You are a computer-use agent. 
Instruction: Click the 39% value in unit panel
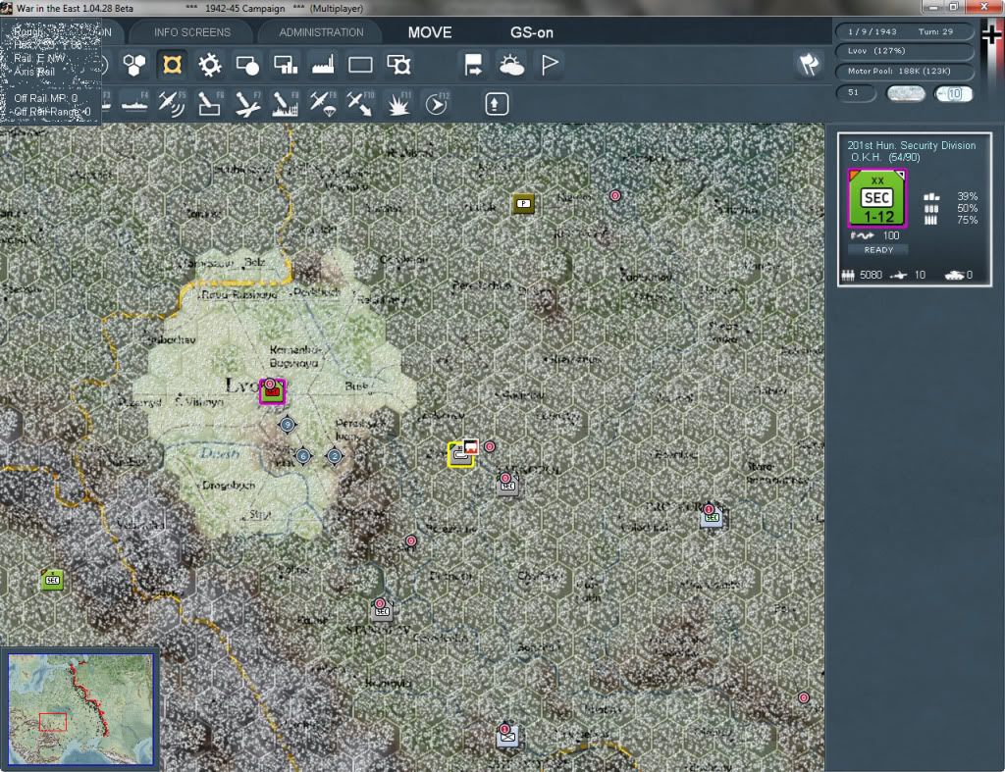tap(967, 196)
